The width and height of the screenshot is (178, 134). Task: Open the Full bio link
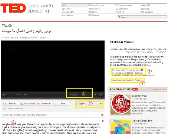[x=147, y=65]
